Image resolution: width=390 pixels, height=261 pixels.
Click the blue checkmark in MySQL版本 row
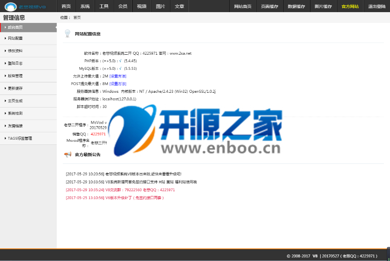pos(120,69)
